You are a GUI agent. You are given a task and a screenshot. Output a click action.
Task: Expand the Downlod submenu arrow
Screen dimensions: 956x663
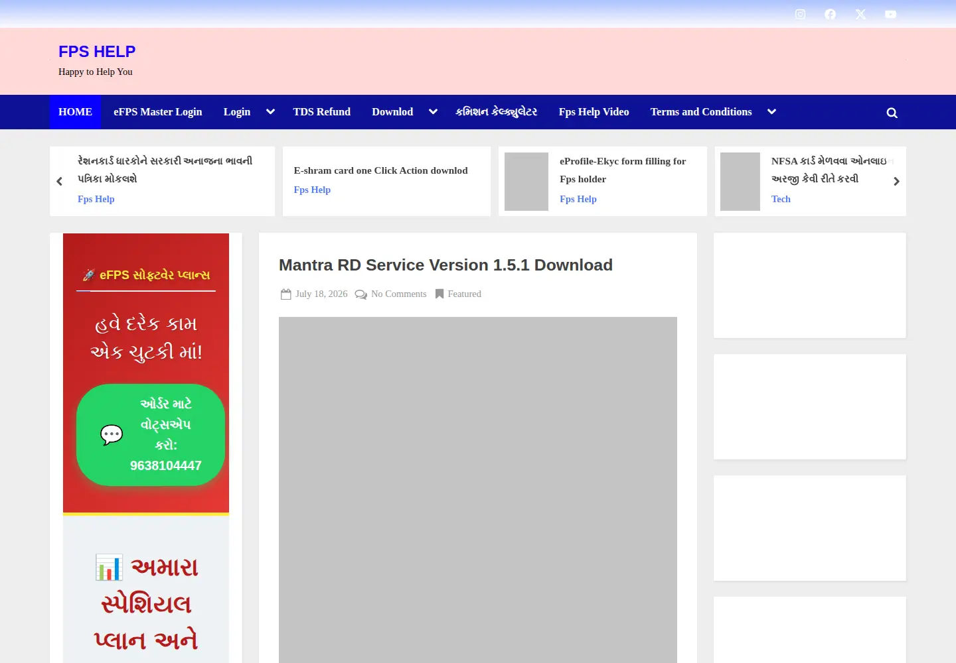click(x=433, y=112)
